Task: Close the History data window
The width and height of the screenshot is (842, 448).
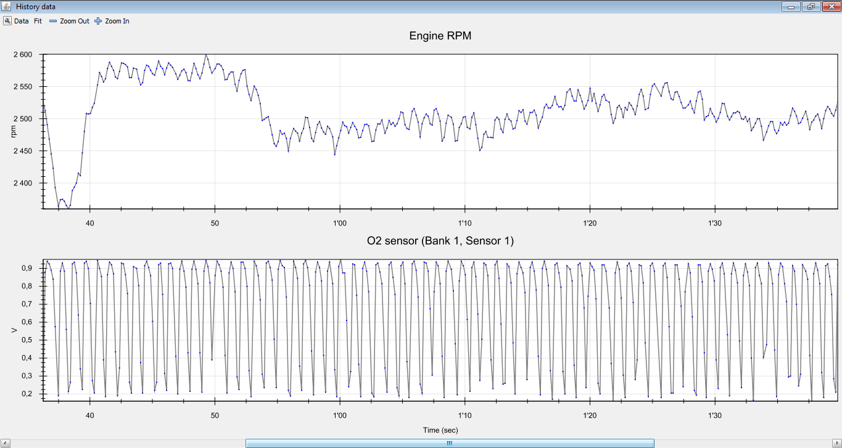Action: [x=830, y=7]
